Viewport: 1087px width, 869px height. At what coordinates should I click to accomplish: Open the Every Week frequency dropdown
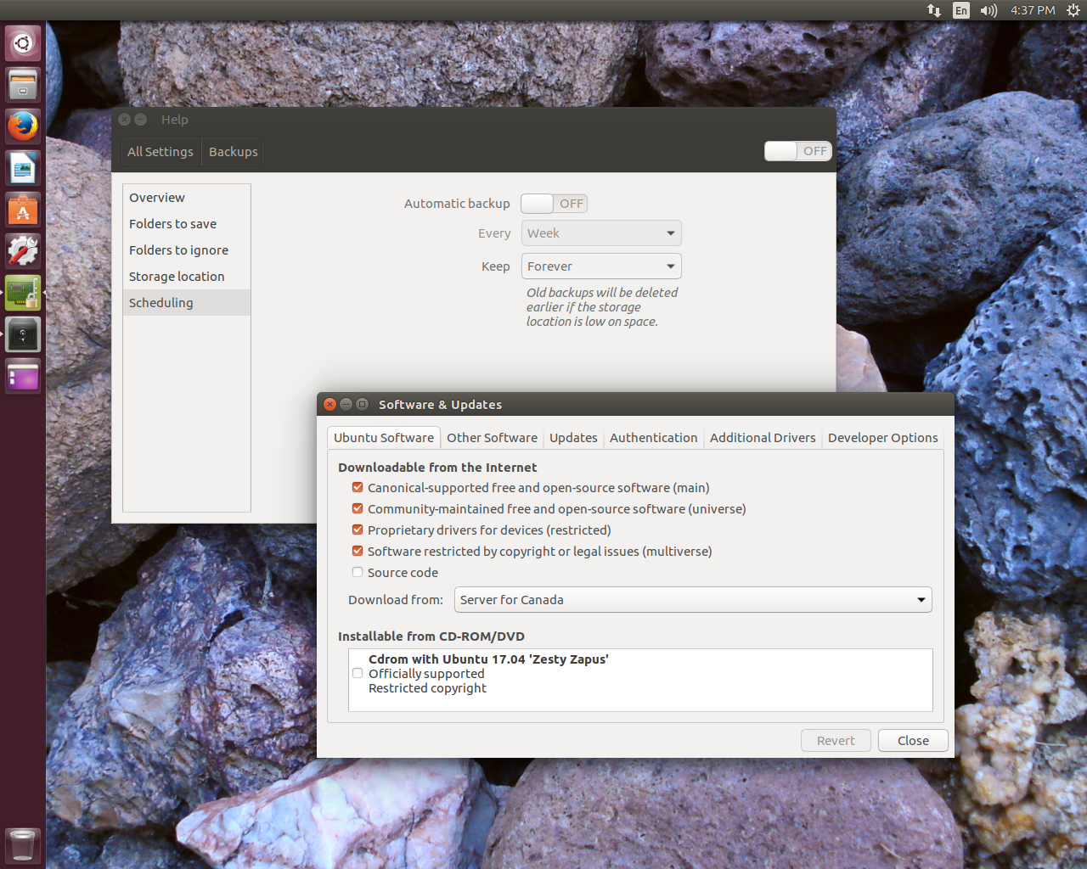pos(601,233)
